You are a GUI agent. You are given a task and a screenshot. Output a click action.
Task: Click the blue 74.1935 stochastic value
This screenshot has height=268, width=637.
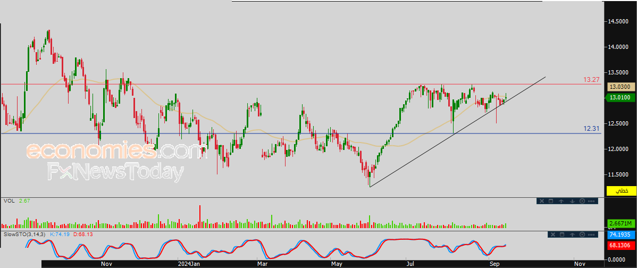click(x=621, y=235)
